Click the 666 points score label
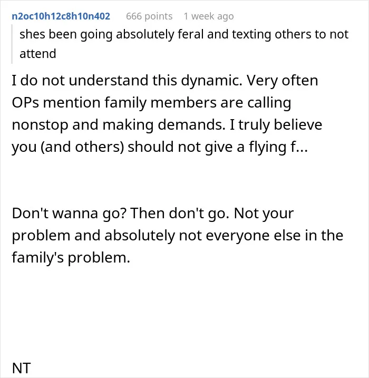This screenshot has height=378, width=369. click(x=149, y=16)
